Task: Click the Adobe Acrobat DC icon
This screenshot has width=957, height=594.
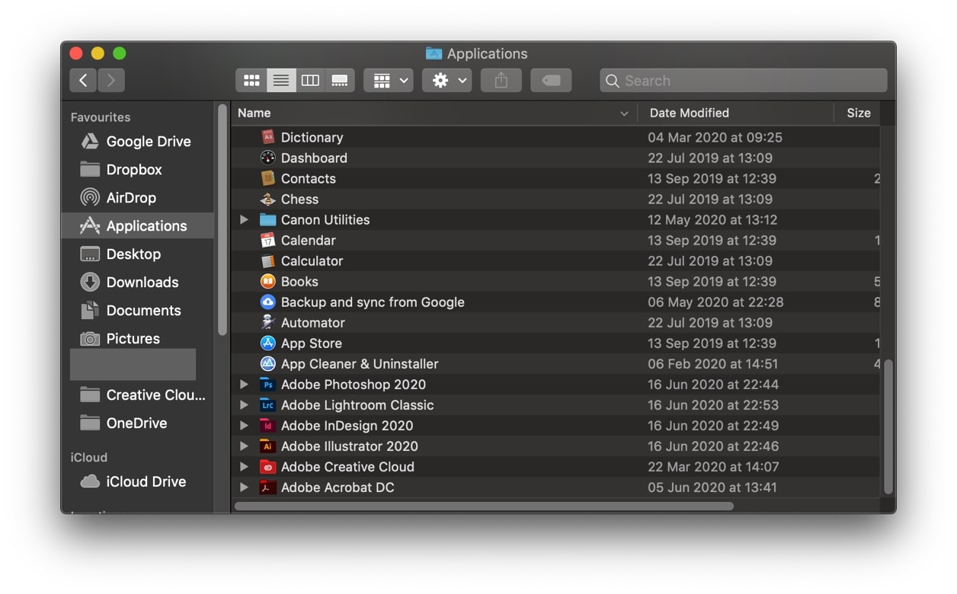Action: click(x=267, y=487)
